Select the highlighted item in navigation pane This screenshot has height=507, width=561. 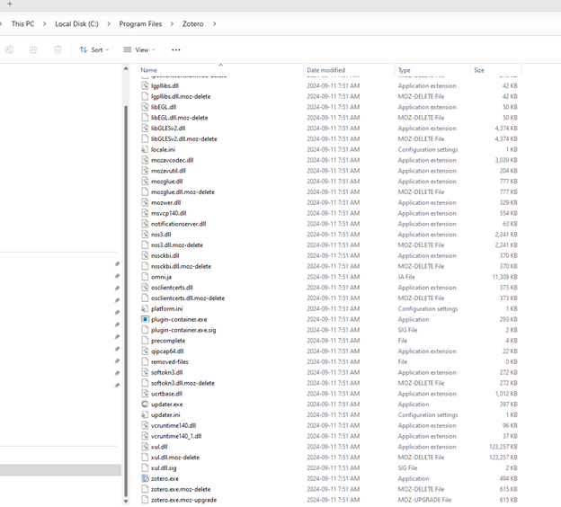coord(60,470)
